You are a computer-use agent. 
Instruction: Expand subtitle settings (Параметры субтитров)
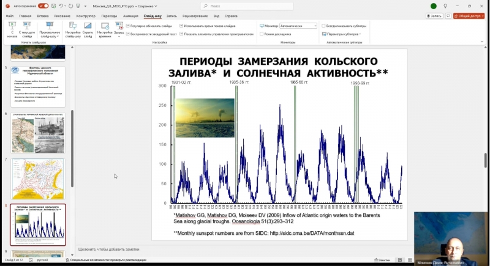(x=342, y=34)
